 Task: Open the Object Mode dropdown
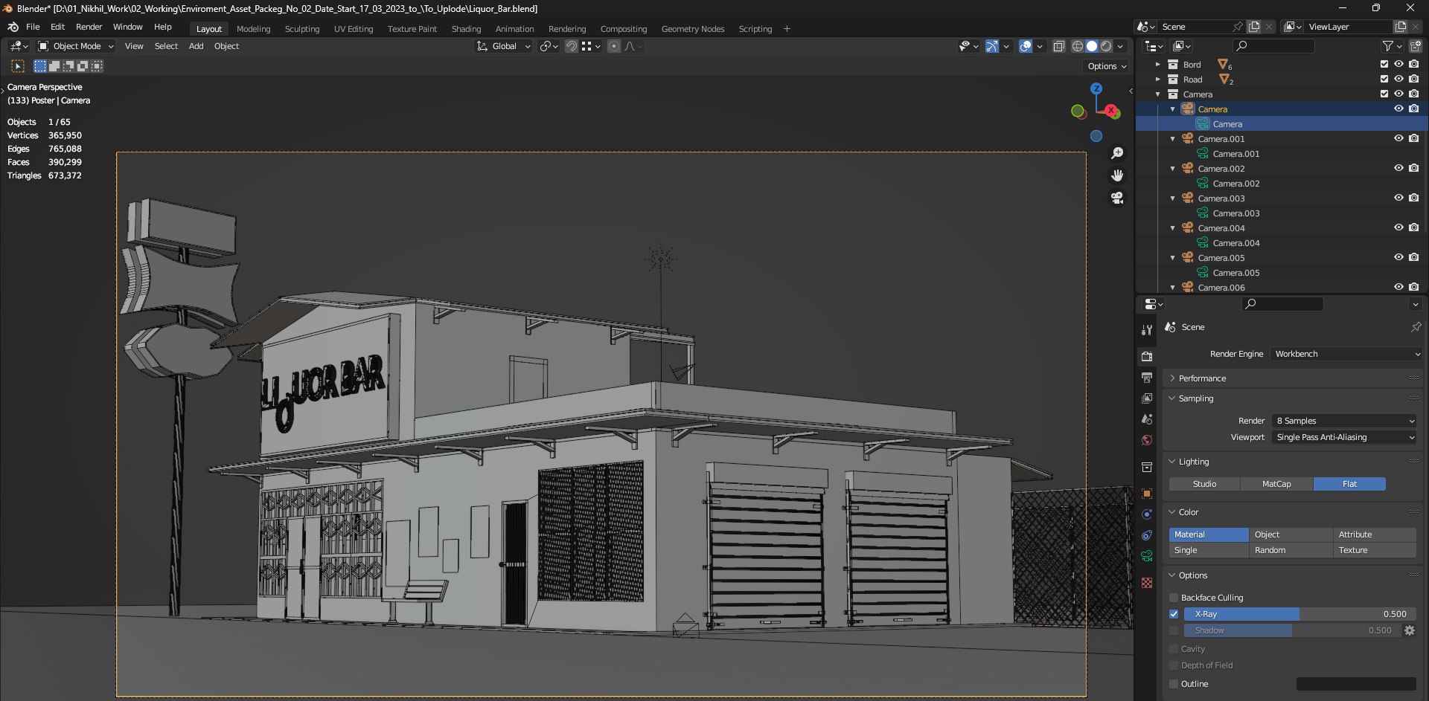[76, 46]
